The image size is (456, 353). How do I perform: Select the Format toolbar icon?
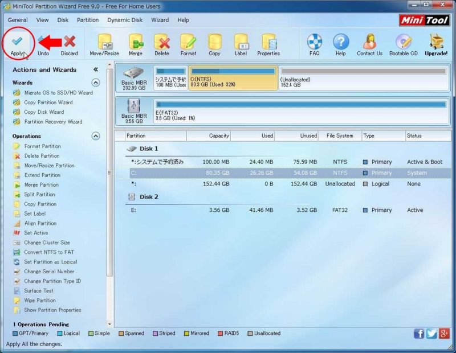(x=188, y=42)
